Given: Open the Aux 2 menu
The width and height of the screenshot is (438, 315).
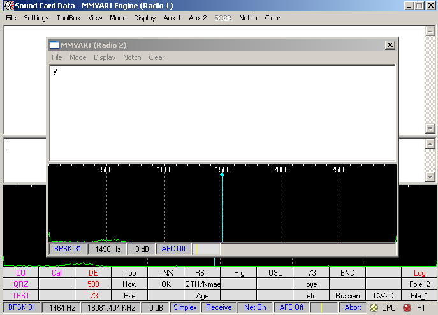Looking at the screenshot, I should [x=198, y=18].
